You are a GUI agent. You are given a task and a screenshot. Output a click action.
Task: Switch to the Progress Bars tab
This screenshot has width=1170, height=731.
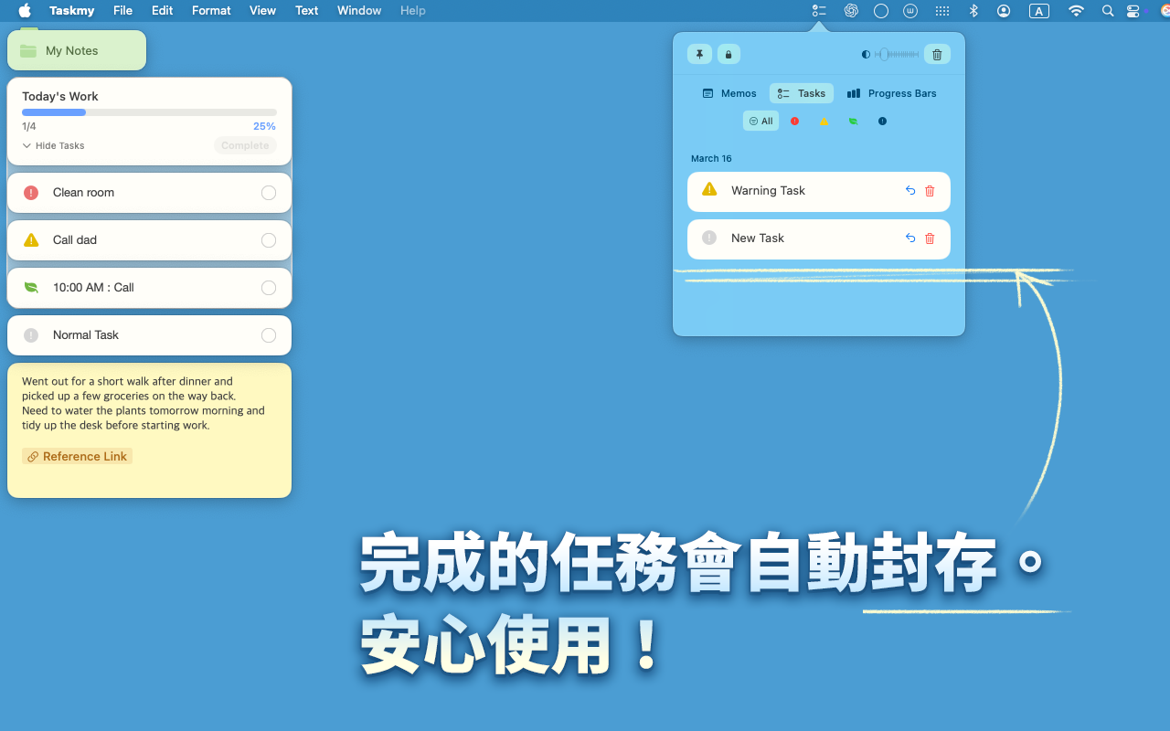click(891, 93)
